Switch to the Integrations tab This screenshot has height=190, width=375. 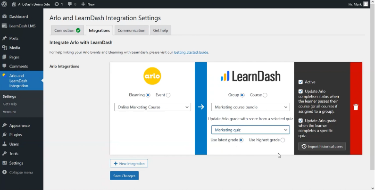[99, 30]
